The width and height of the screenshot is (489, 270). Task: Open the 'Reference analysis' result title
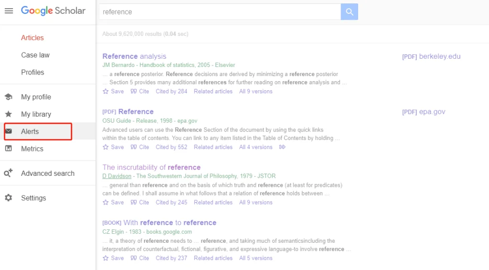(134, 56)
